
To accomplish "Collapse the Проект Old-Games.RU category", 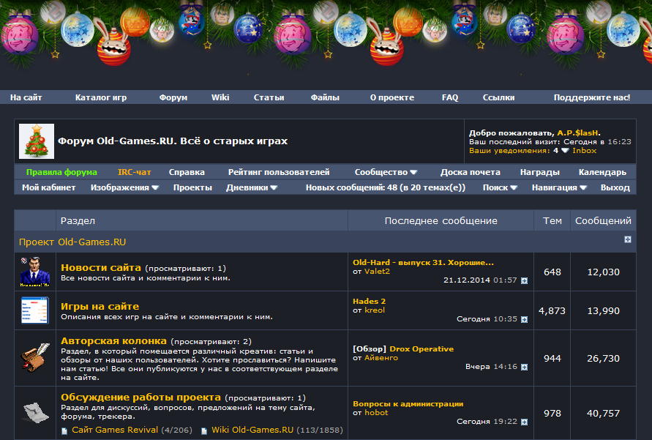I will click(x=628, y=239).
